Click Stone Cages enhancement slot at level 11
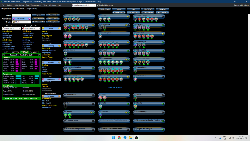The image size is (250, 141). click(x=70, y=36)
